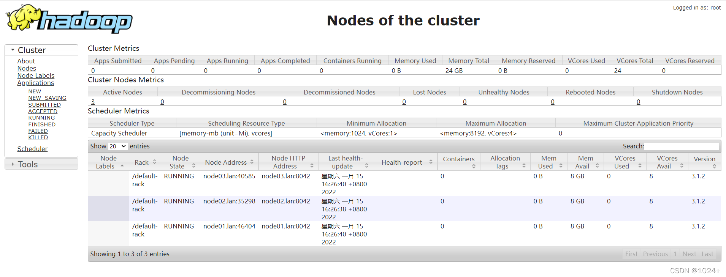Jump to First page of entries
Viewport: 726px width, 277px height.
[x=631, y=254]
